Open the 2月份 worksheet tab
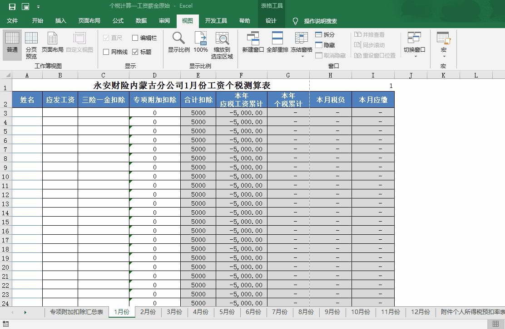Screen dimensions: 505x329 tap(148, 312)
